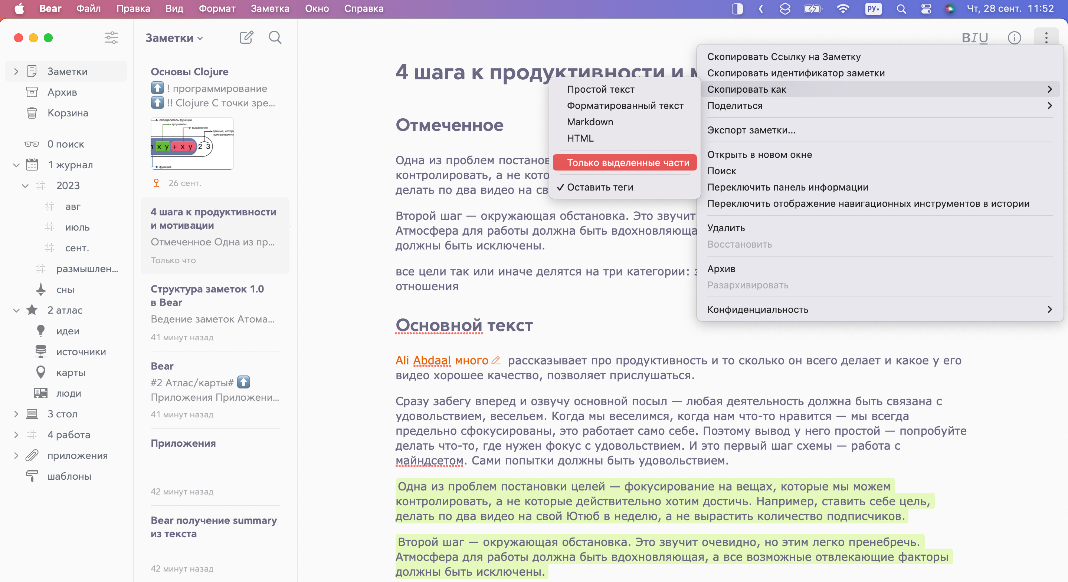Viewport: 1068px width, 582px height.
Task: Open the шаблоны paint roller tag
Action: point(32,476)
